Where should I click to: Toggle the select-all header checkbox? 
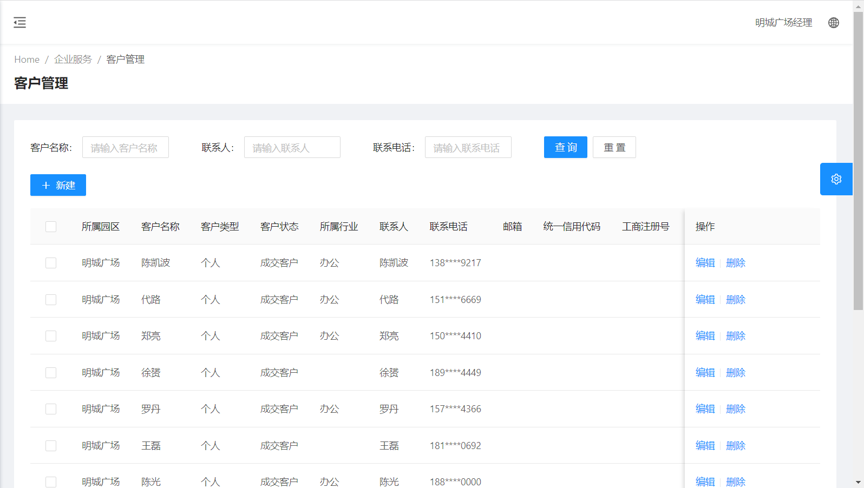51,227
